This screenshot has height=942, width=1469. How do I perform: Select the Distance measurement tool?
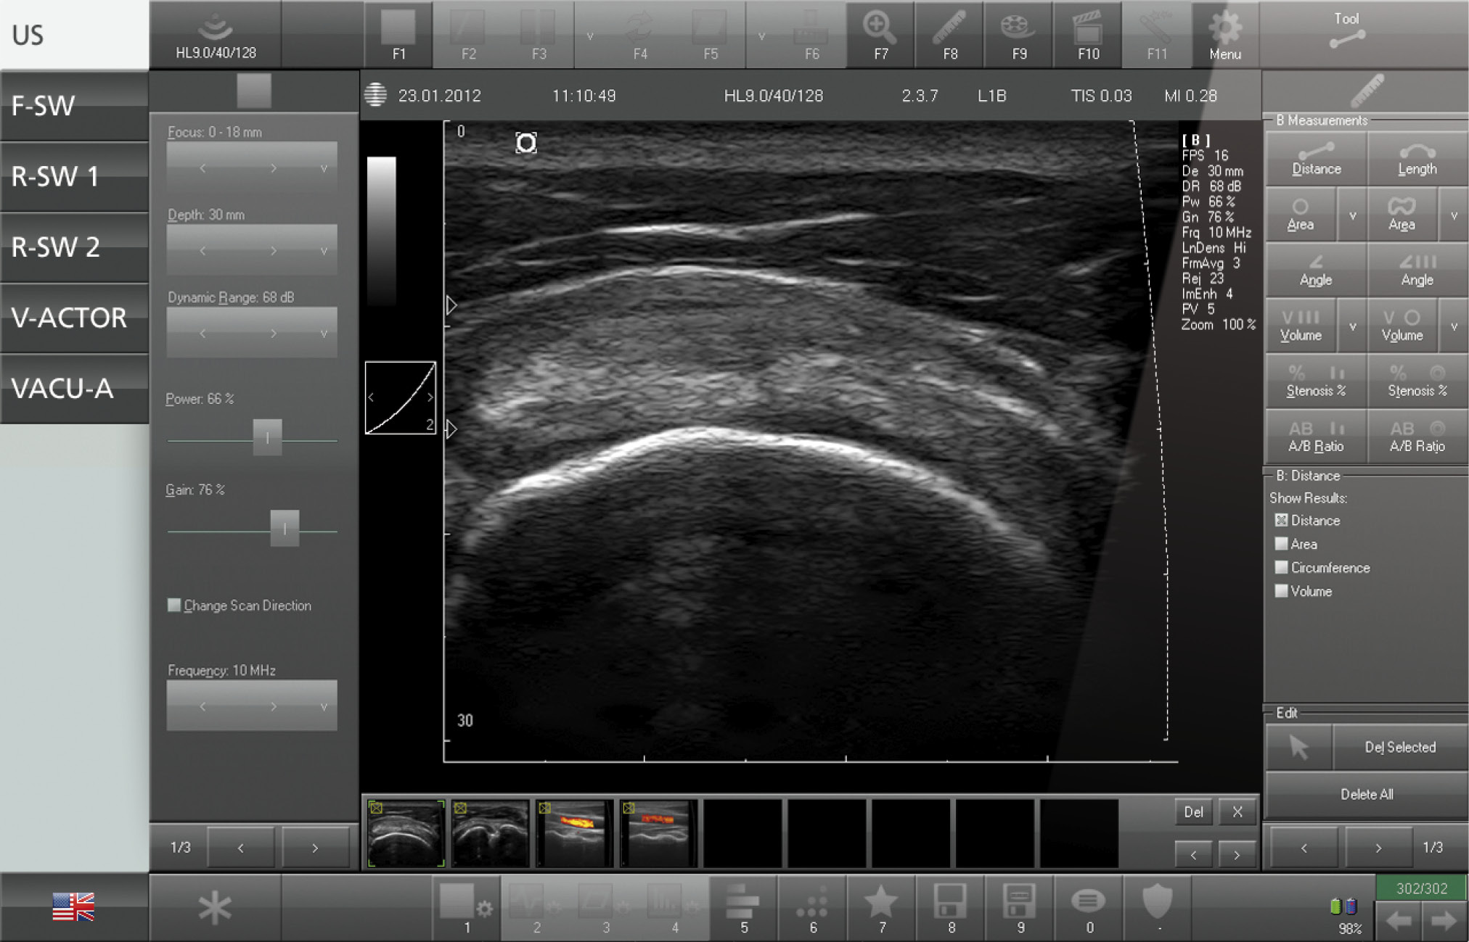coord(1316,159)
